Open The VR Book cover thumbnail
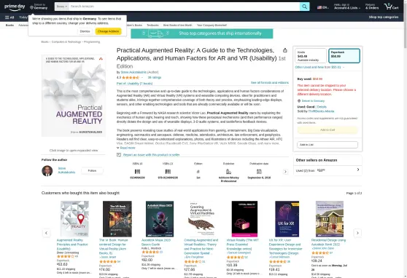 [x=117, y=219]
